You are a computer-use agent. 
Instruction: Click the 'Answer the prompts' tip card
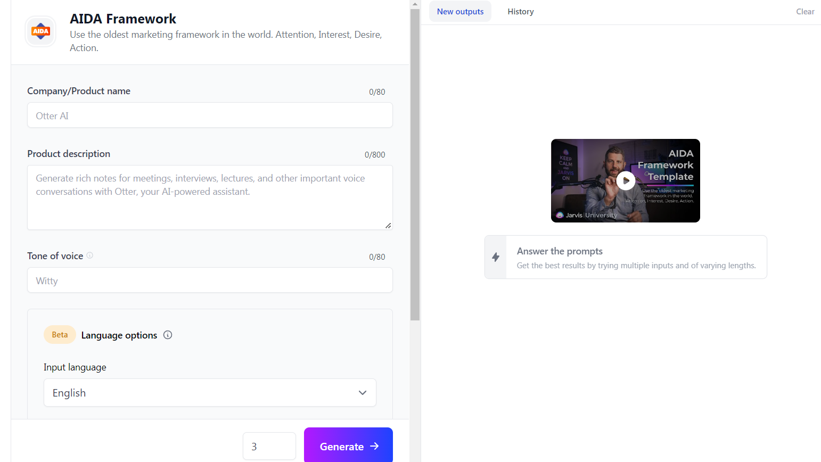point(626,257)
